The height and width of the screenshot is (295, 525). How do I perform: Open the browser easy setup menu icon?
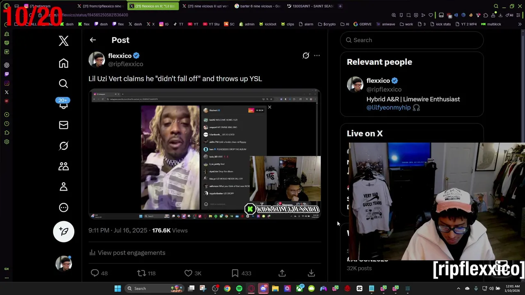pos(519,15)
